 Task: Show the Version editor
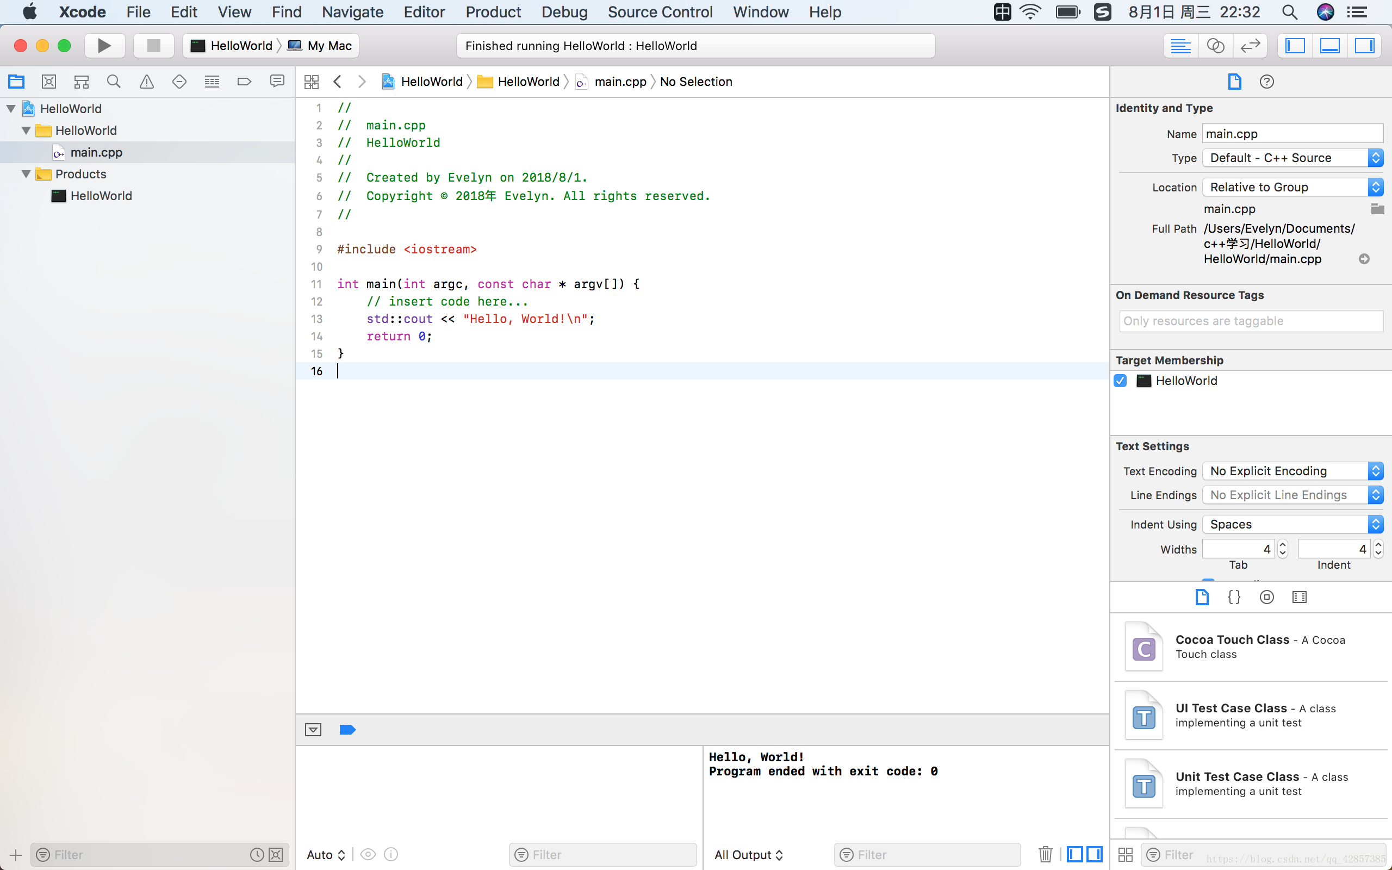(x=1250, y=46)
